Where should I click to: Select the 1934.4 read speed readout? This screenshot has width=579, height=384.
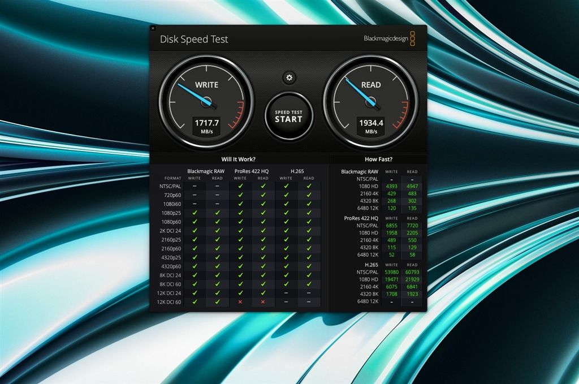click(x=371, y=123)
